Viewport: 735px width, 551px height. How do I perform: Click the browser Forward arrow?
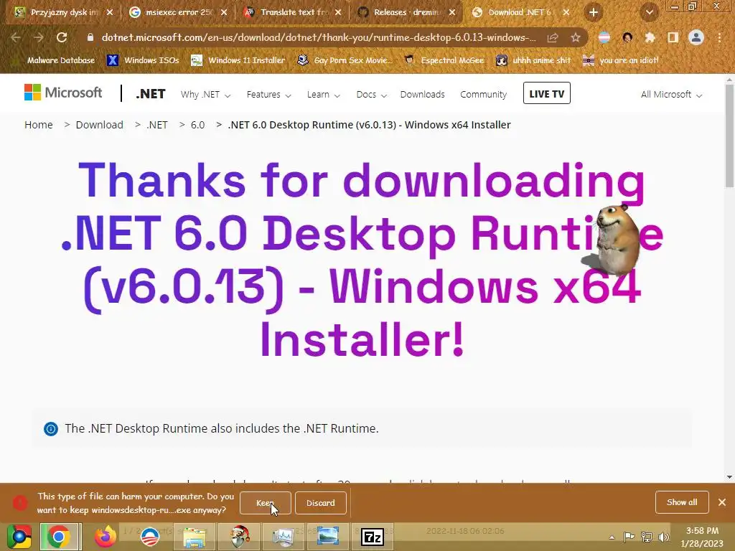coord(39,37)
